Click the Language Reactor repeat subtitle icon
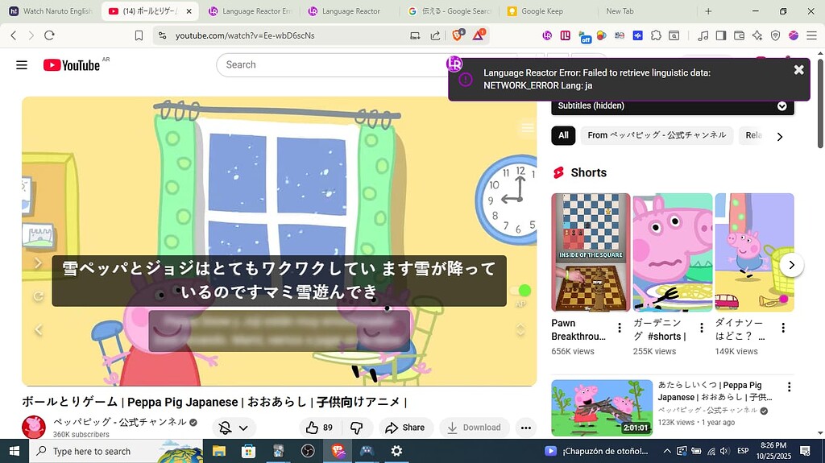825x463 pixels. tap(38, 297)
